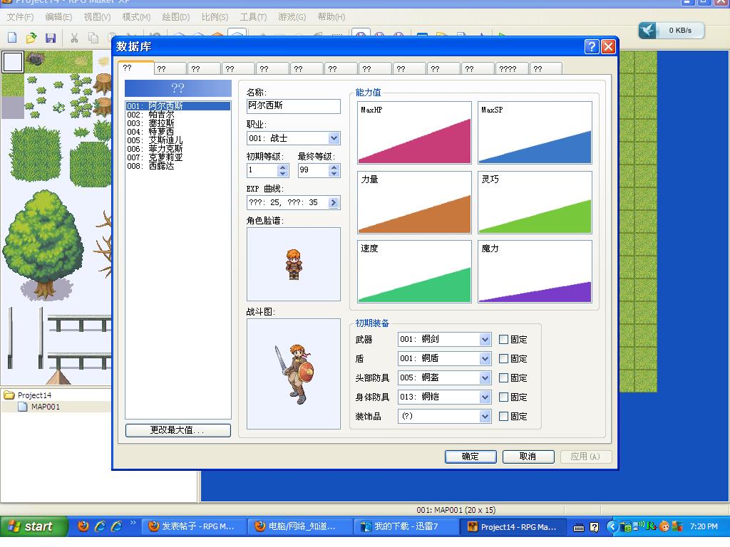This screenshot has width=730, height=547.
Task: Open the 游戏(G) menu
Action: [292, 17]
